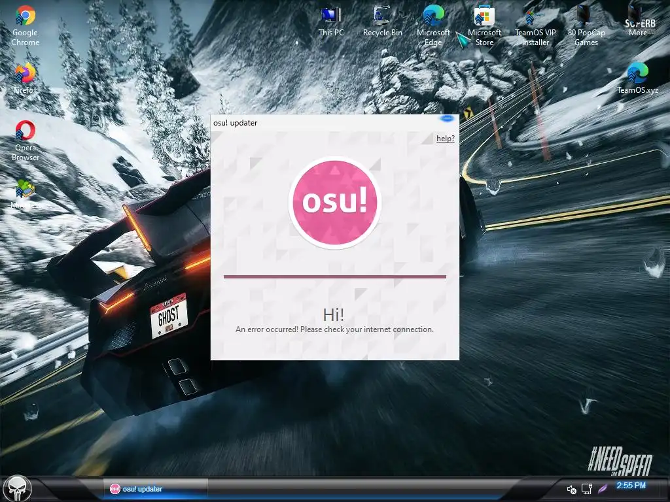Select the Recycle Bin icon
Image resolution: width=670 pixels, height=502 pixels.
pyautogui.click(x=382, y=22)
